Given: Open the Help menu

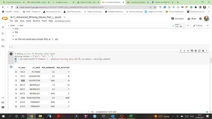Looking at the screenshot, I should 51,21.
